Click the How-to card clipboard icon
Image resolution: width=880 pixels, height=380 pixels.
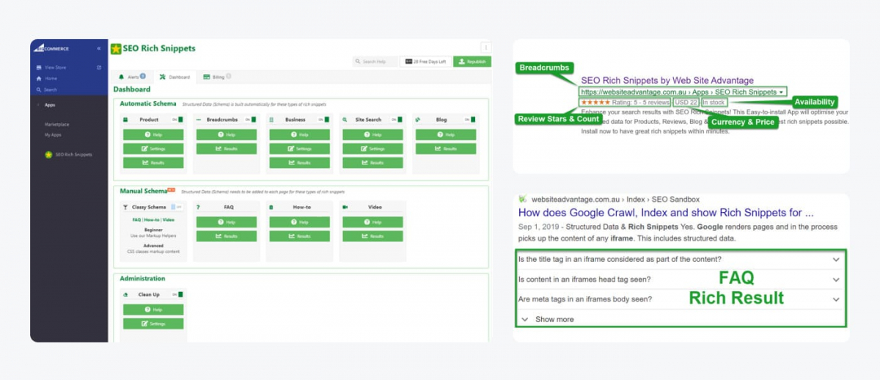(x=271, y=208)
